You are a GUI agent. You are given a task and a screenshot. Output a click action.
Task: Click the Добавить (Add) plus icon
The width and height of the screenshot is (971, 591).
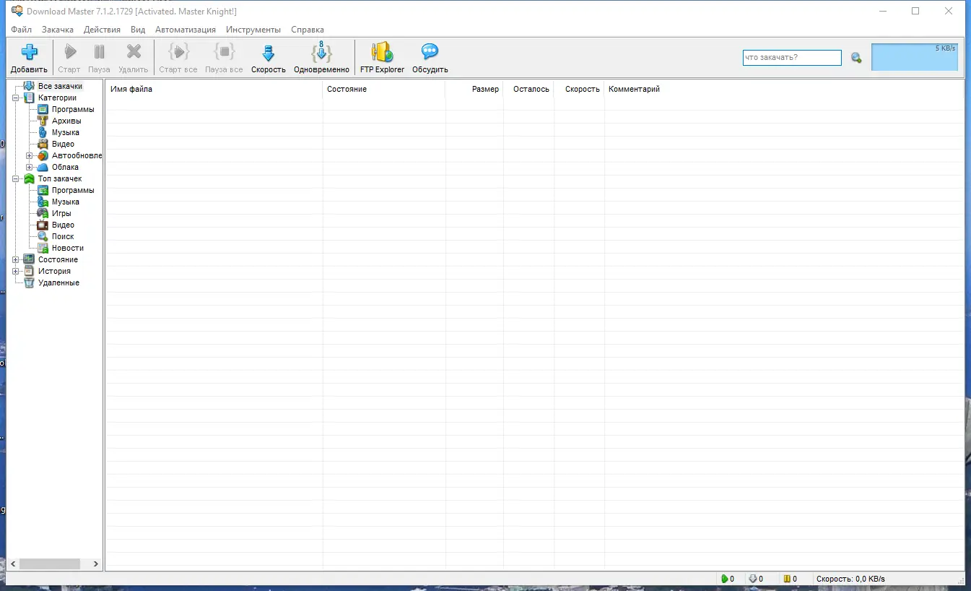point(29,52)
